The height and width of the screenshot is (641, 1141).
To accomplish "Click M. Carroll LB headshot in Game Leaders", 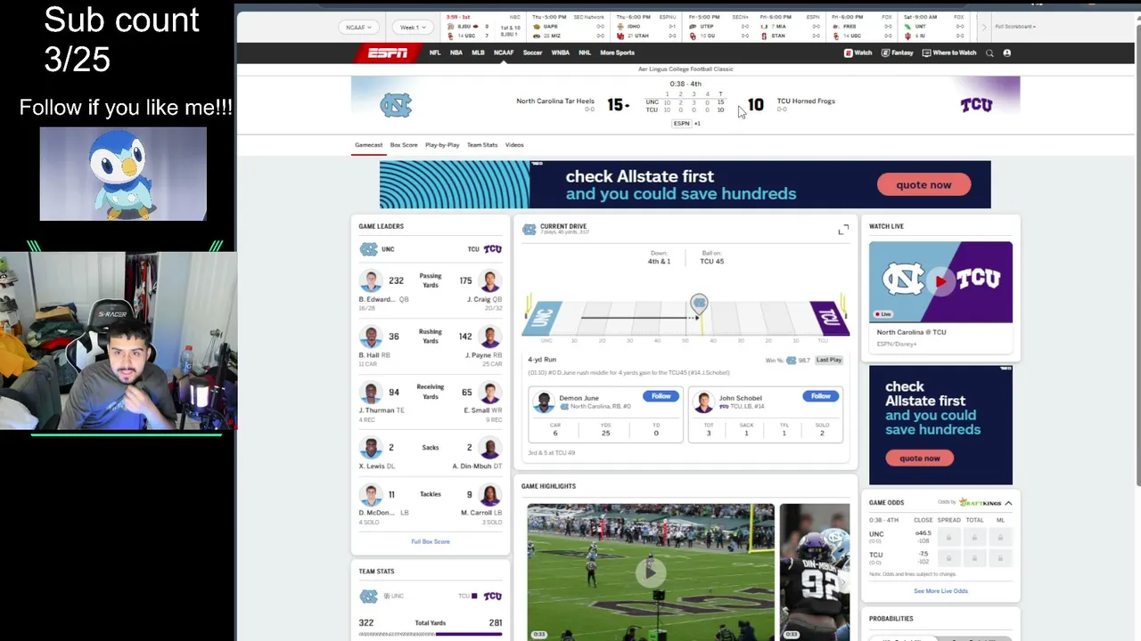I will point(489,495).
